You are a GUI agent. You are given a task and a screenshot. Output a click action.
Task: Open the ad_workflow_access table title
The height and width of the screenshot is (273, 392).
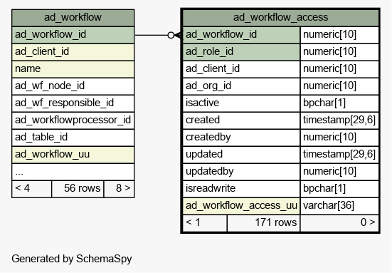pos(280,18)
